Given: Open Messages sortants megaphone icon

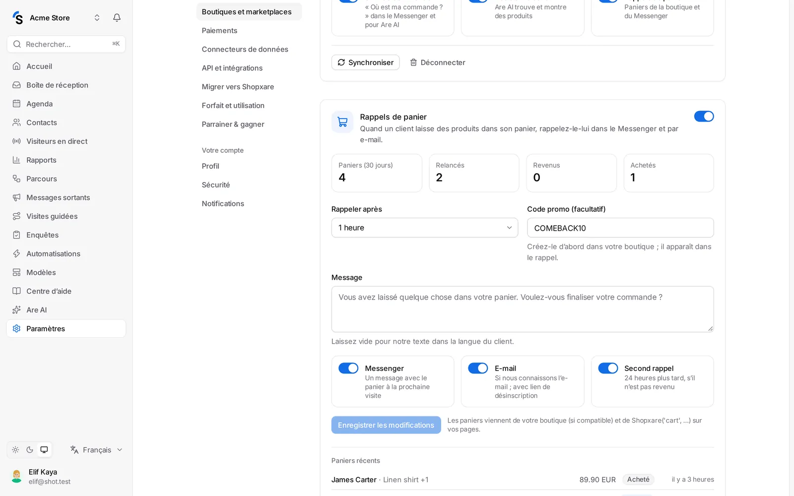Looking at the screenshot, I should click(x=16, y=197).
